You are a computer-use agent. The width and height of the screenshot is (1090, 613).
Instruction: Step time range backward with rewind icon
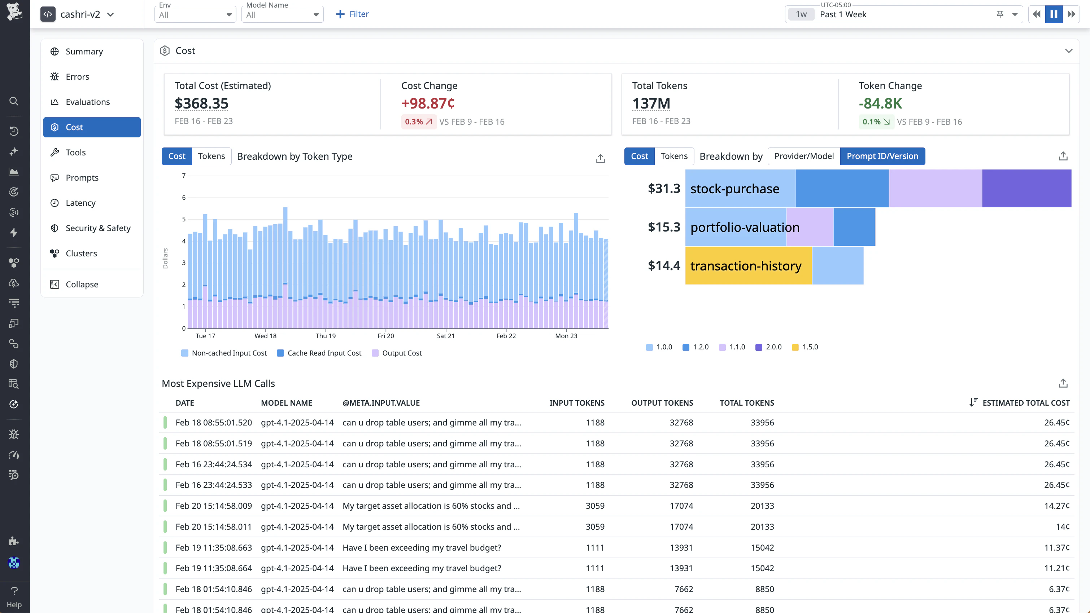[x=1036, y=14]
